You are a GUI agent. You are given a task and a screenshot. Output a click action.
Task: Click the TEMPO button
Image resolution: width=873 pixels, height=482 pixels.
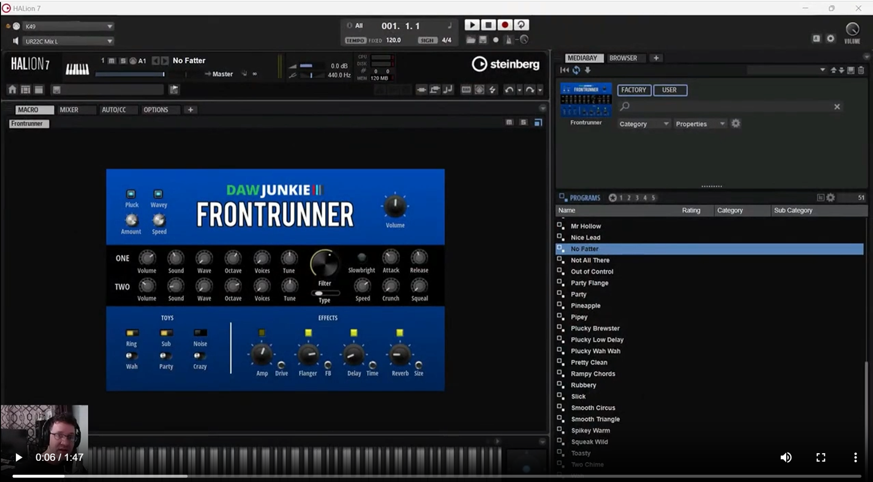pyautogui.click(x=355, y=40)
